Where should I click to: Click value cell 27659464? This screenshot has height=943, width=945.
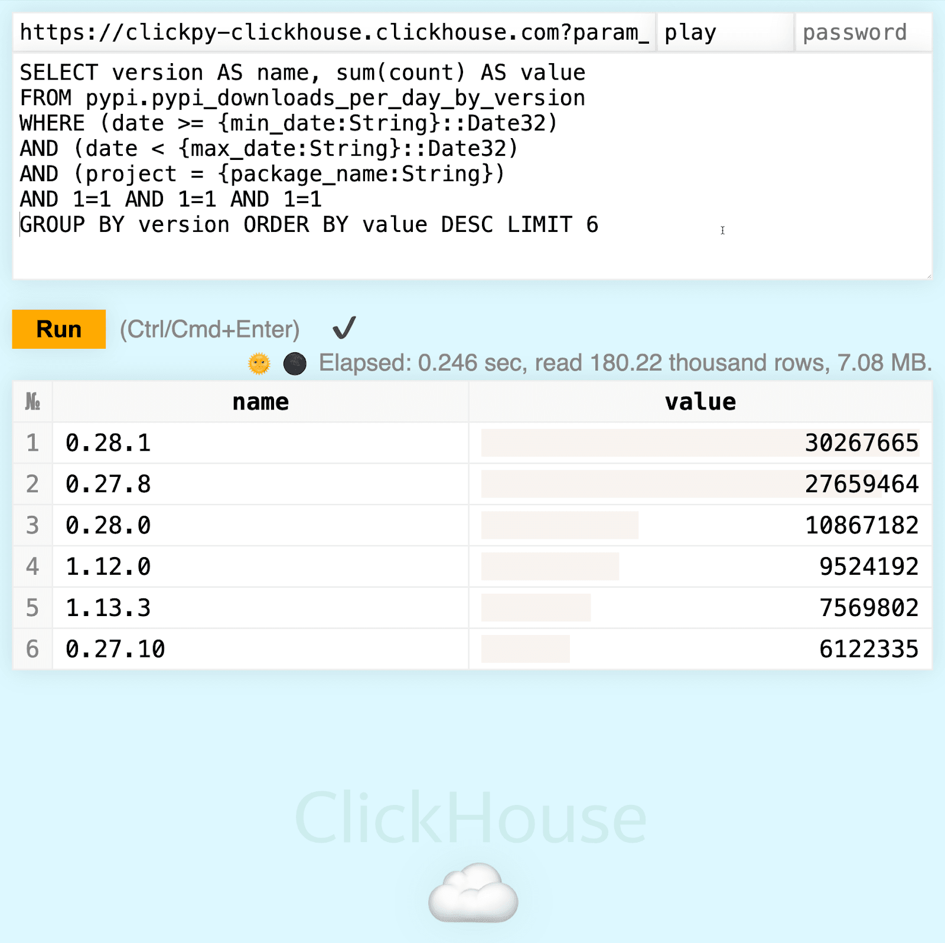pos(700,484)
